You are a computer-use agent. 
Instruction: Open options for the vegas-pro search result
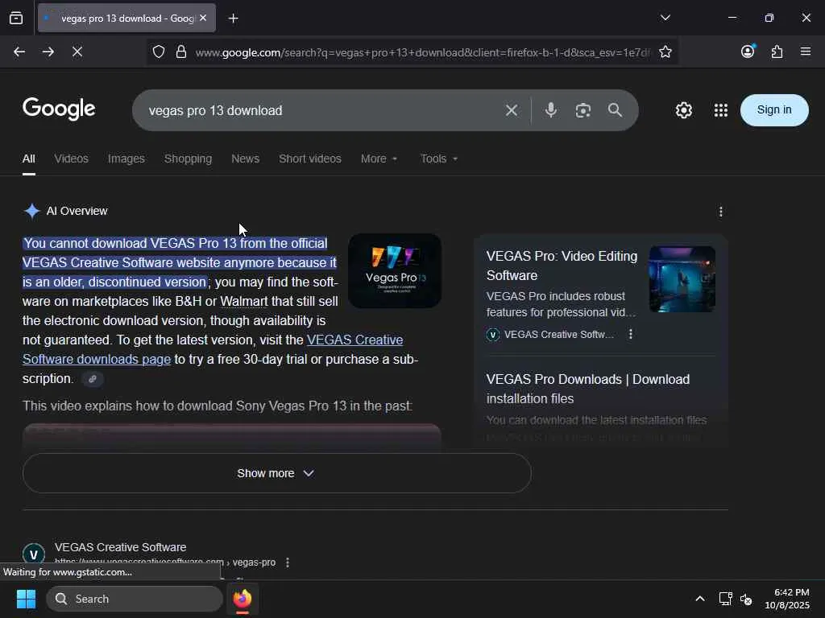(288, 562)
